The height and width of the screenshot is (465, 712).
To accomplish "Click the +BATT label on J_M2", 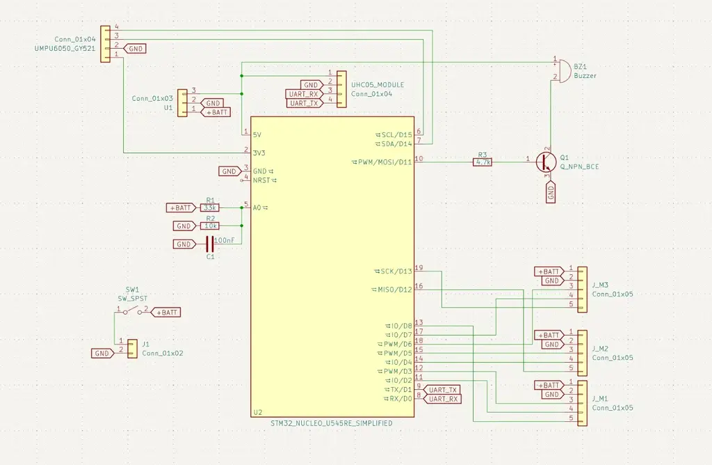I will pyautogui.click(x=549, y=335).
